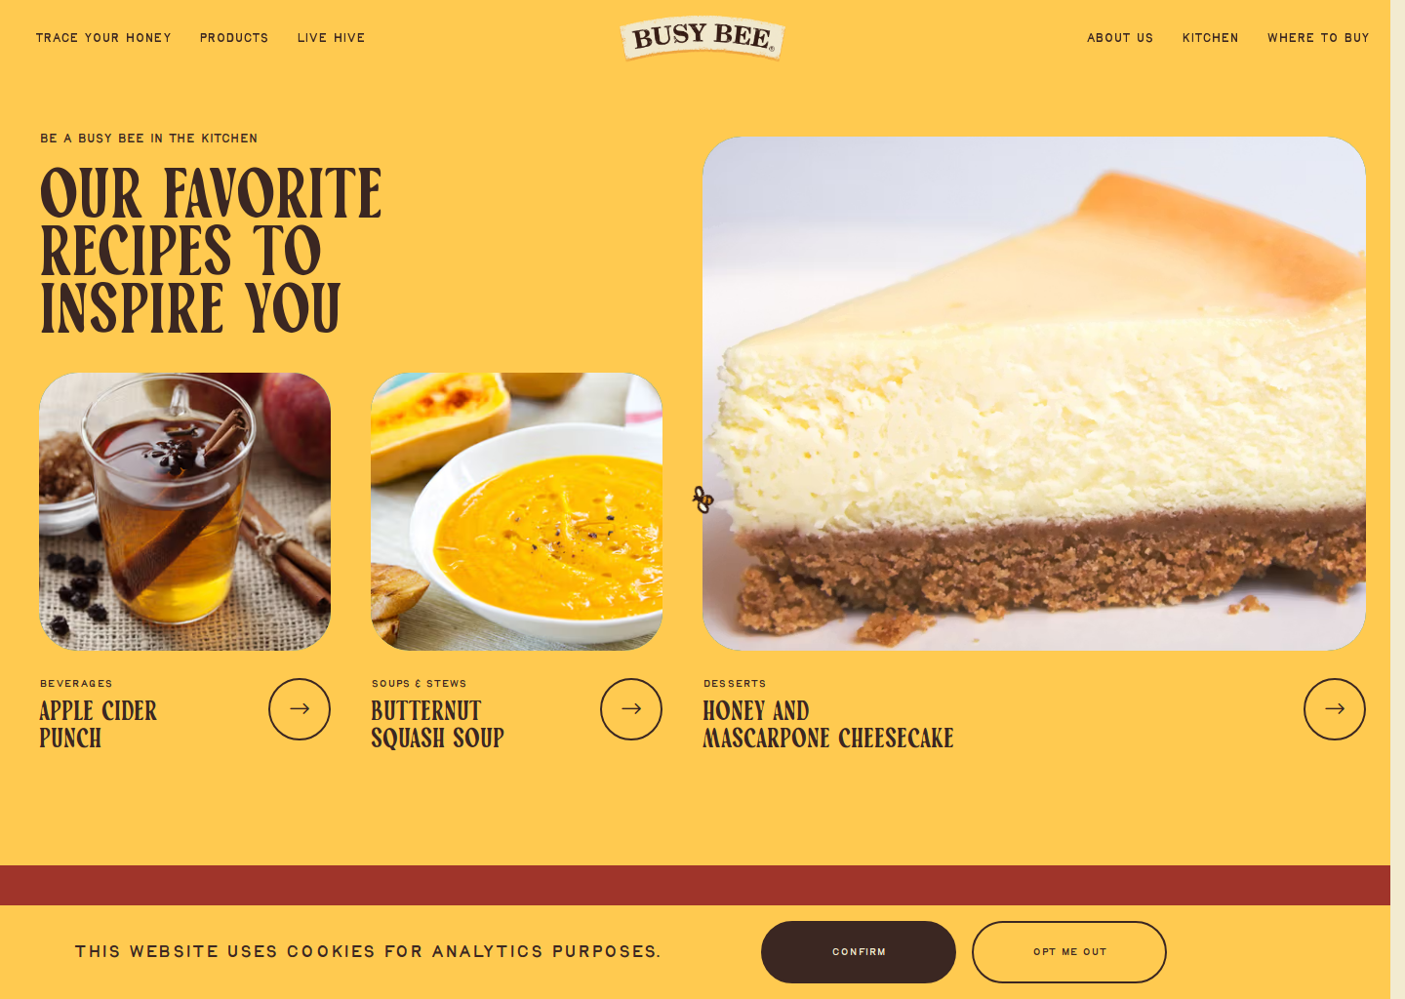The image size is (1405, 999).
Task: Click the small bee icon
Action: click(702, 499)
